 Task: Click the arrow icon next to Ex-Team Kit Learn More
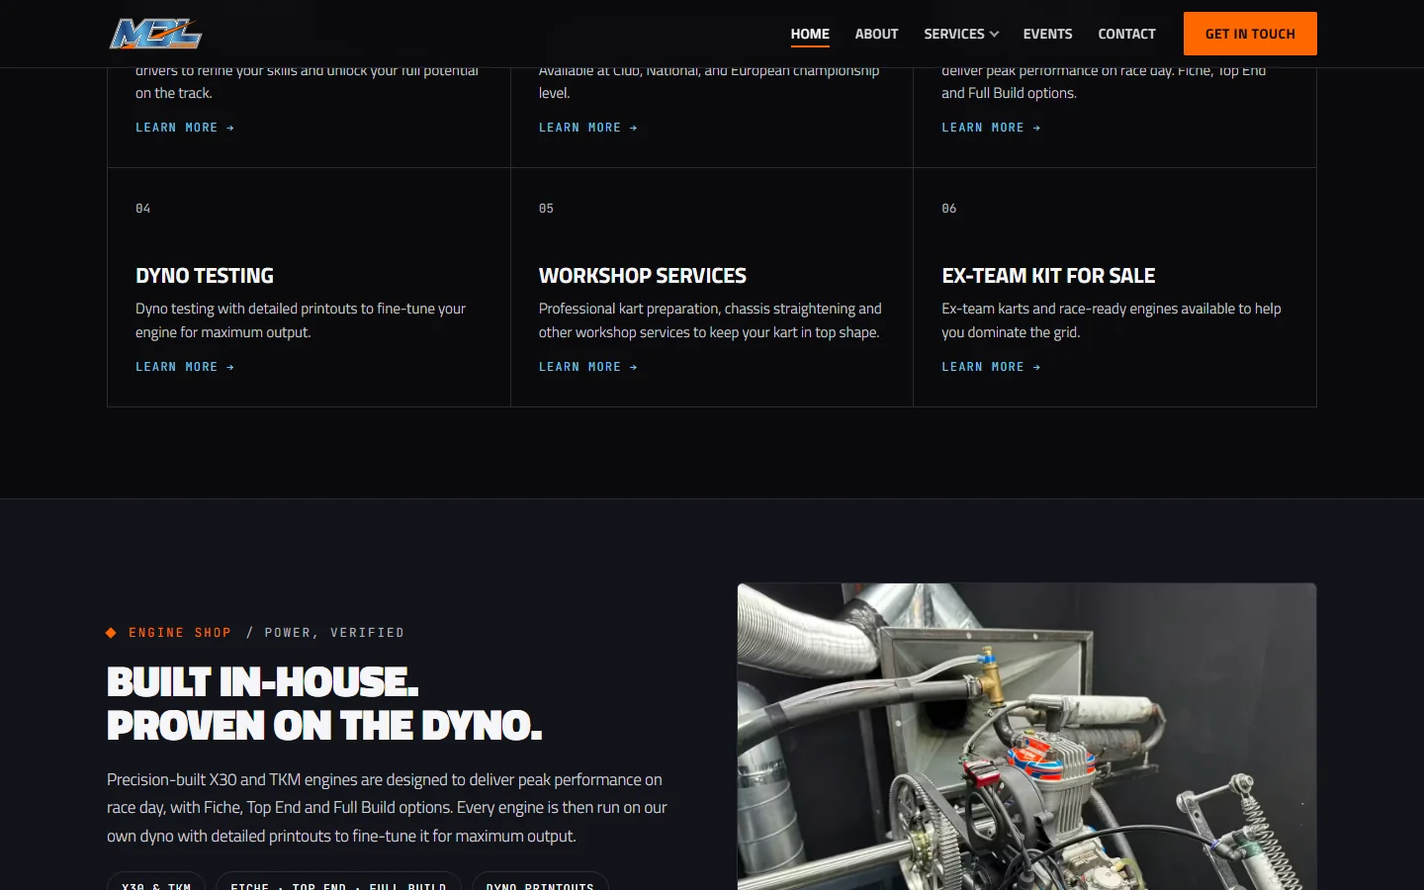click(x=1036, y=367)
